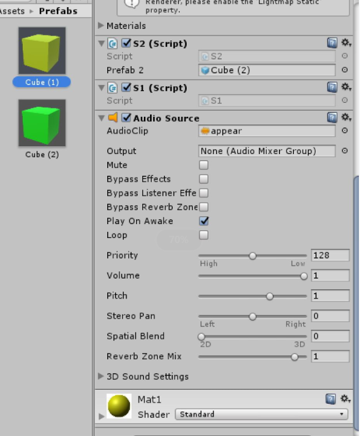Viewport: 360px width, 436px height.
Task: Open gear settings menu of S1 Script
Action: (x=346, y=87)
